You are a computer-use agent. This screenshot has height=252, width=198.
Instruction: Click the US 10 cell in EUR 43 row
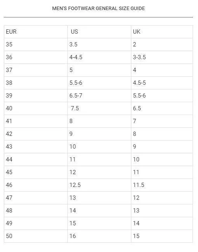pyautogui.click(x=99, y=147)
